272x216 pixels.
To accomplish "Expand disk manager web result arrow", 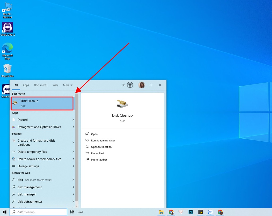I will (73, 194).
